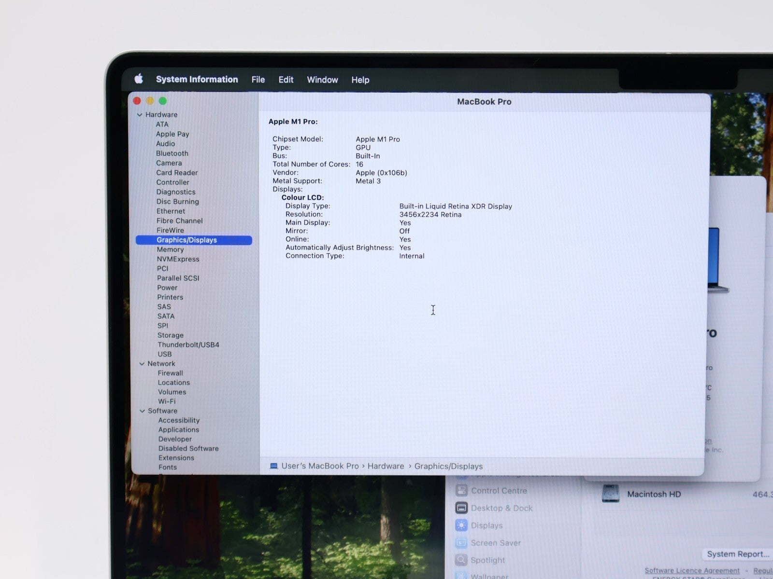Viewport: 773px width, 579px height.
Task: Collapse the Network section
Action: click(142, 364)
